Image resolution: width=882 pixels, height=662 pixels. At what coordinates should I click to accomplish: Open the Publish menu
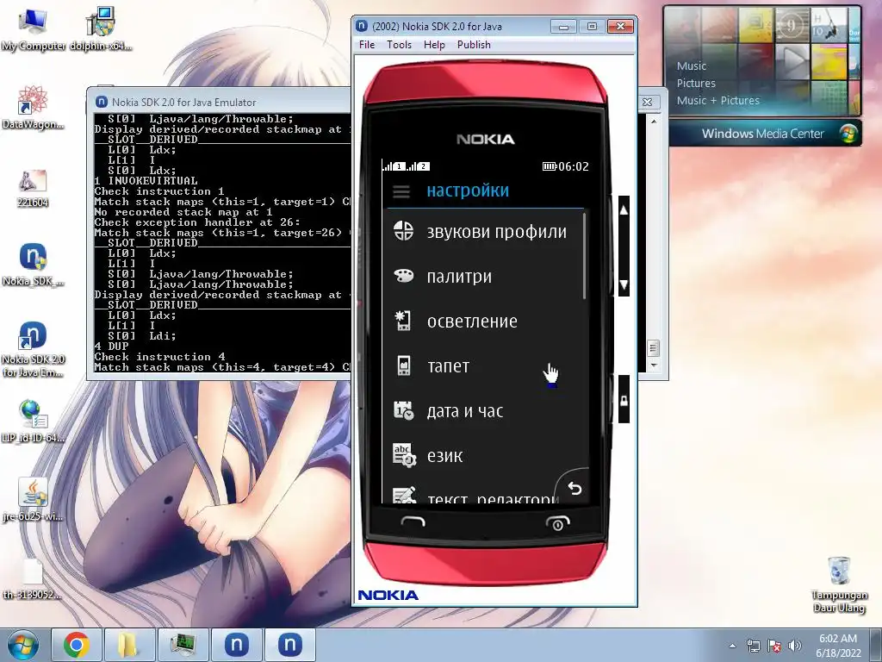pyautogui.click(x=474, y=45)
